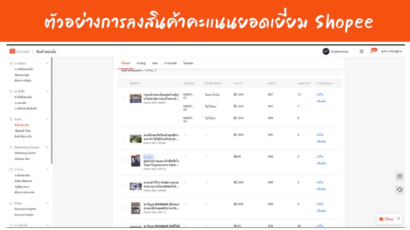Screen dimensions: 410x230
Task: Click the Orders section clipboard icon
Action: coord(11,91)
